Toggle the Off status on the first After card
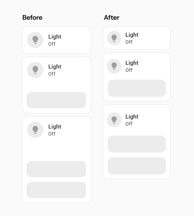 pos(129,42)
